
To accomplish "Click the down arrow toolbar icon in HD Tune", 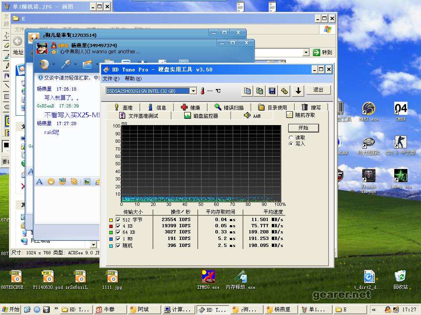I will click(298, 91).
